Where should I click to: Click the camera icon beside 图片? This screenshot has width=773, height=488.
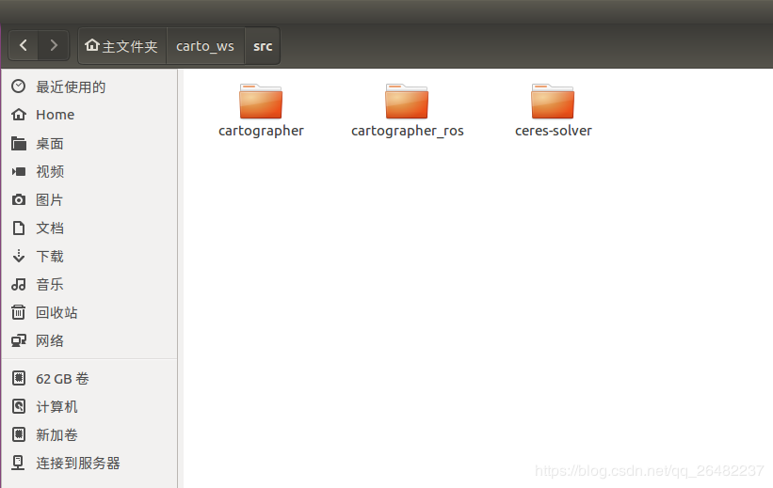tap(19, 200)
